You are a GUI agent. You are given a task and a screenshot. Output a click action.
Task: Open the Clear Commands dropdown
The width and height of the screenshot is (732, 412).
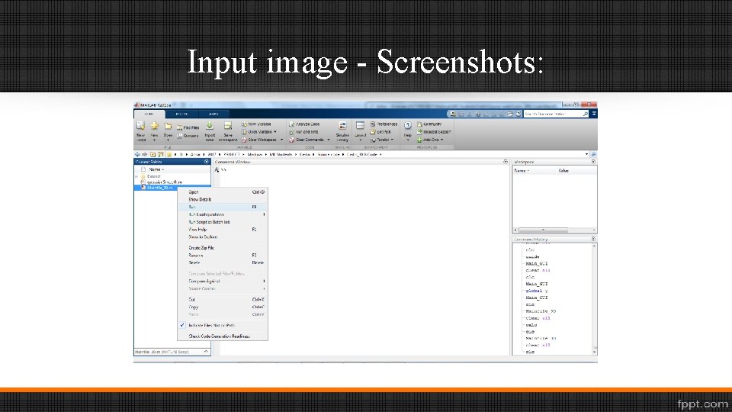pyautogui.click(x=328, y=140)
